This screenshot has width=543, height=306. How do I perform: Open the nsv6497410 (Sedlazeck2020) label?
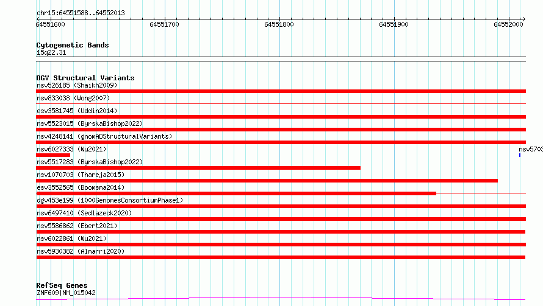(84, 213)
